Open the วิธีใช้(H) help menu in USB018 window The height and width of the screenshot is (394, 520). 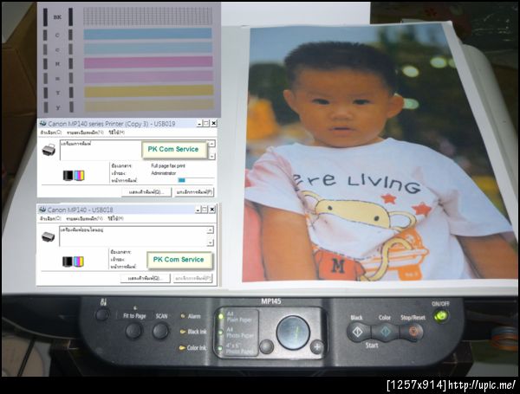[x=116, y=219]
